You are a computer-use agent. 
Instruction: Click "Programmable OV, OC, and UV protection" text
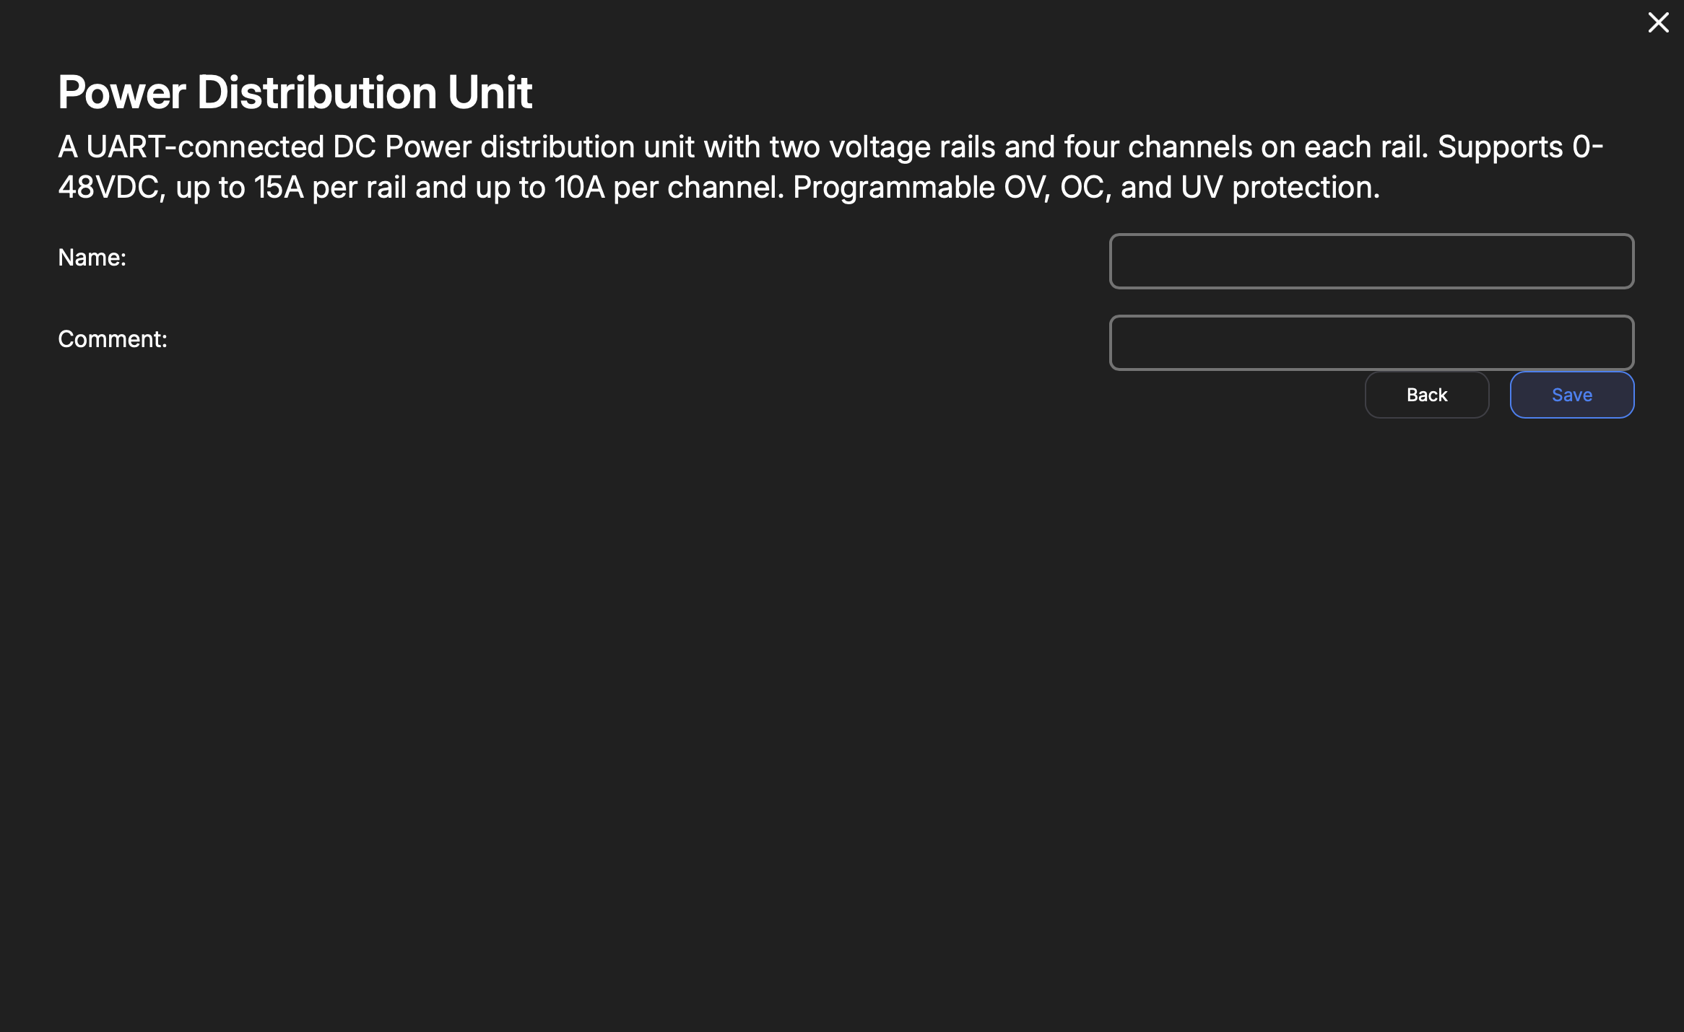click(x=1086, y=188)
